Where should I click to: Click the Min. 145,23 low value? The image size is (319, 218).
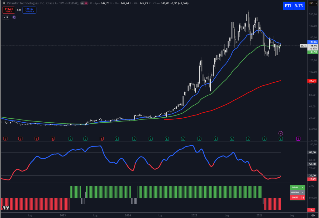coord(141,3)
